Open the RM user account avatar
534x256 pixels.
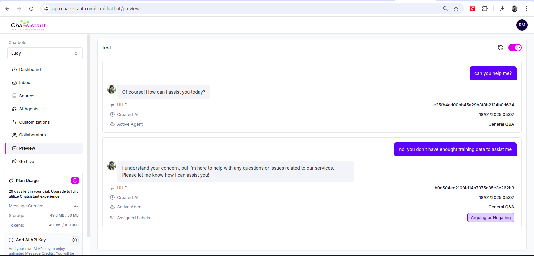coord(522,25)
